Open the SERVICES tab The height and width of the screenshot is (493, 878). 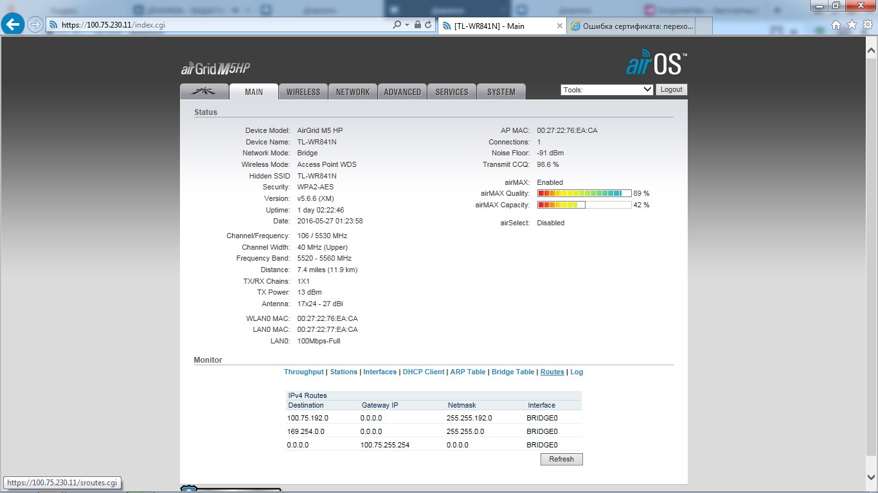coord(452,92)
